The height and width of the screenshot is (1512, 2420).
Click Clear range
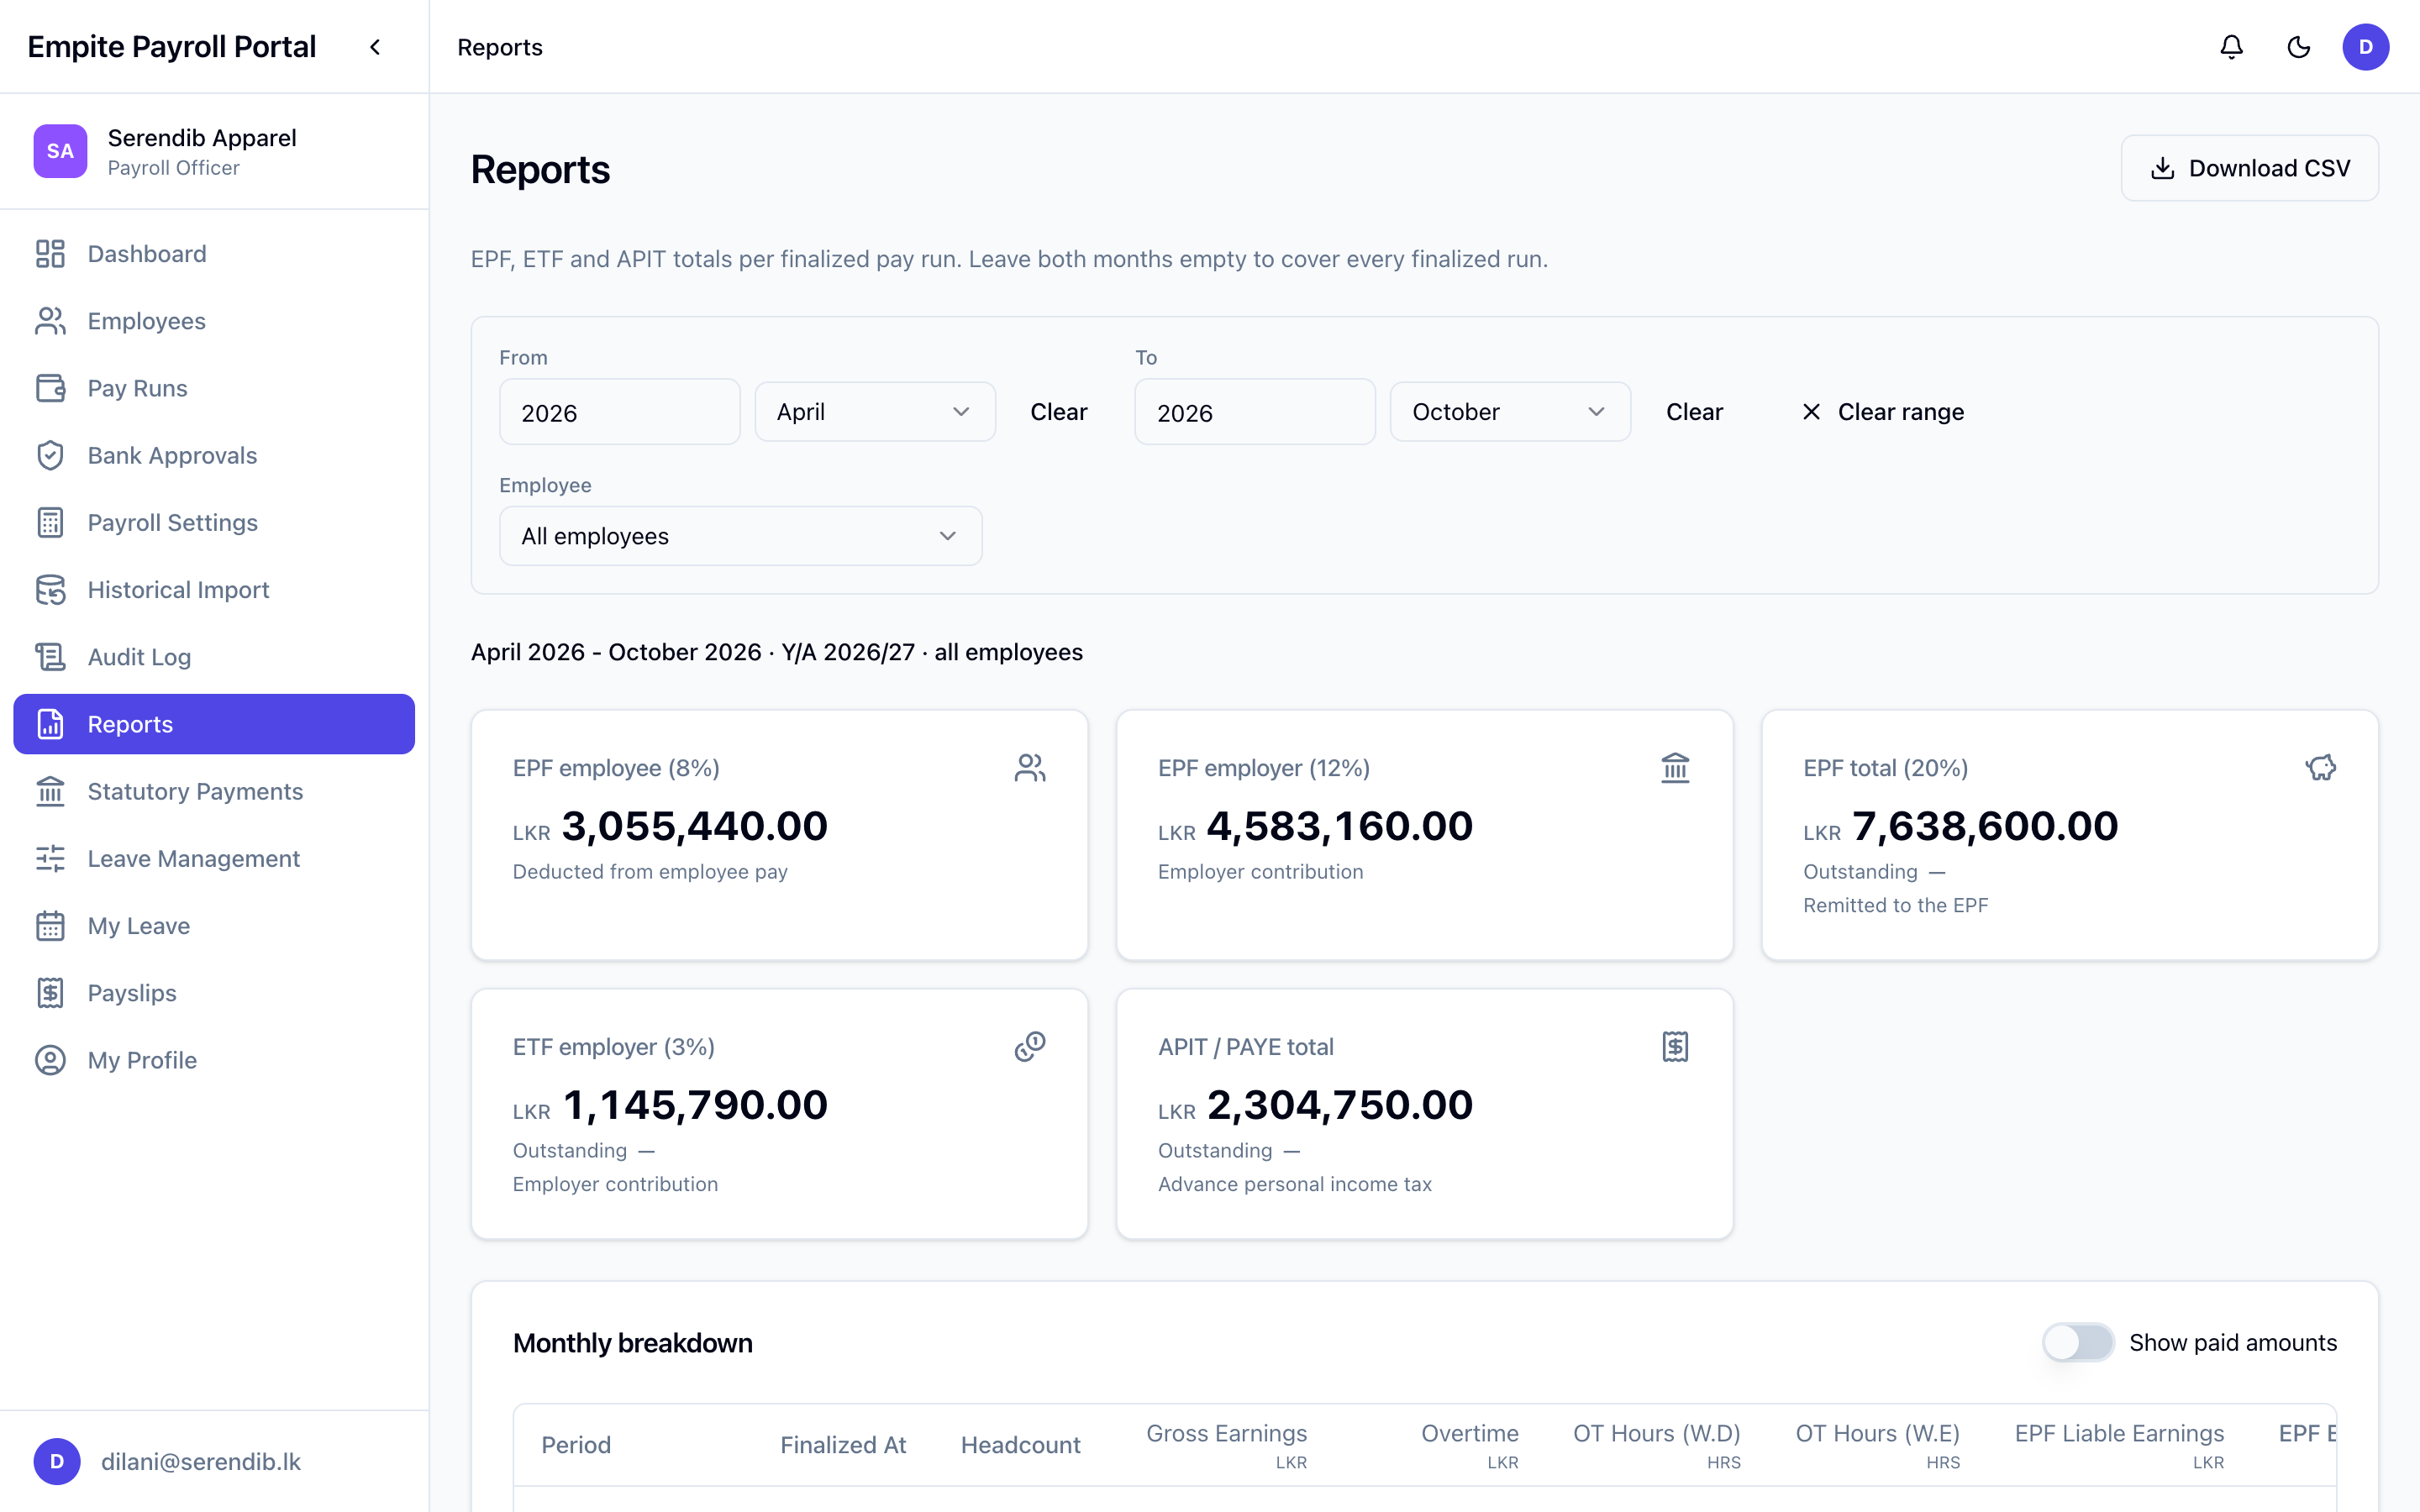(1882, 412)
